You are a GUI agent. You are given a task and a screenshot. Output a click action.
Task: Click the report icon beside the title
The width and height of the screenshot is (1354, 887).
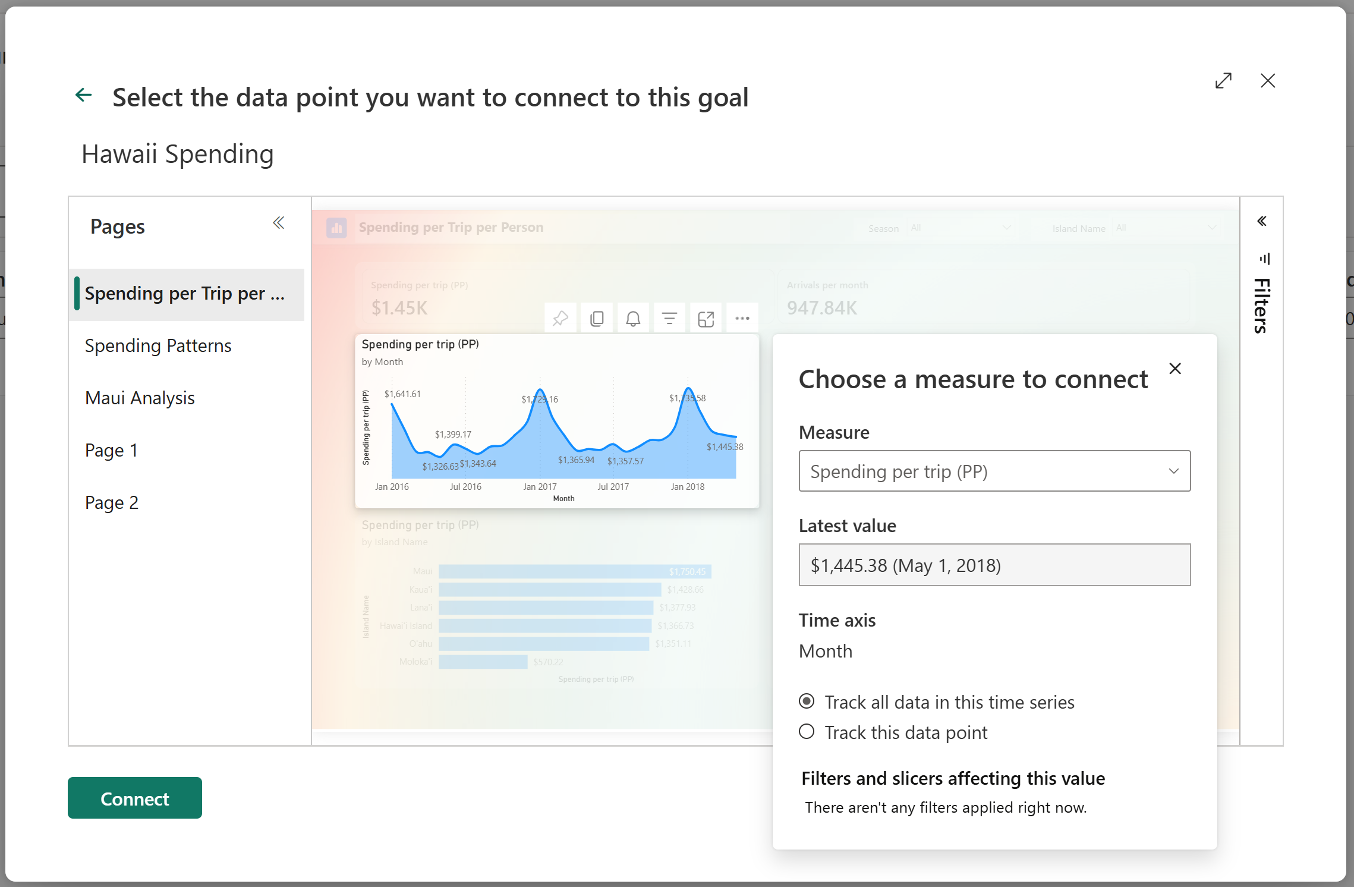click(336, 228)
